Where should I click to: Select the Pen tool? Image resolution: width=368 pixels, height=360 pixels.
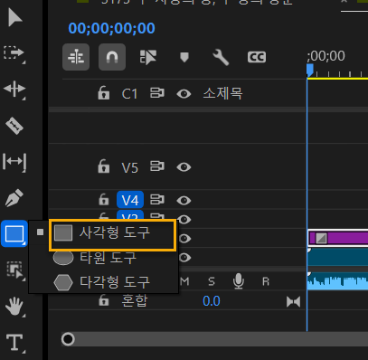[x=14, y=197]
